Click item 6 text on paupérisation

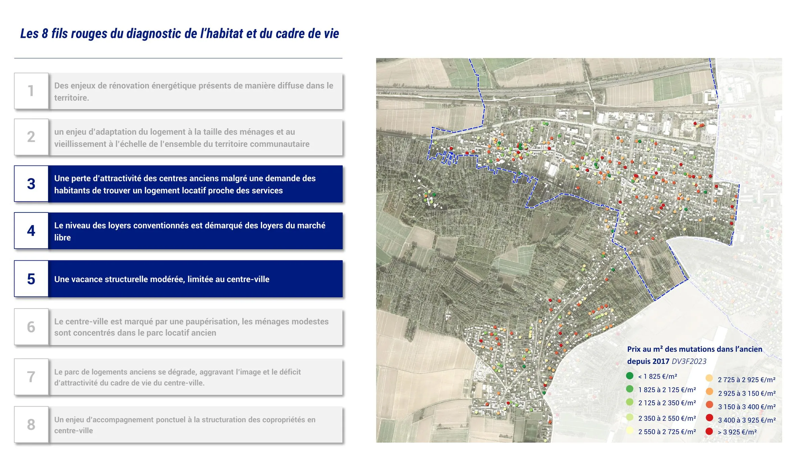point(191,327)
